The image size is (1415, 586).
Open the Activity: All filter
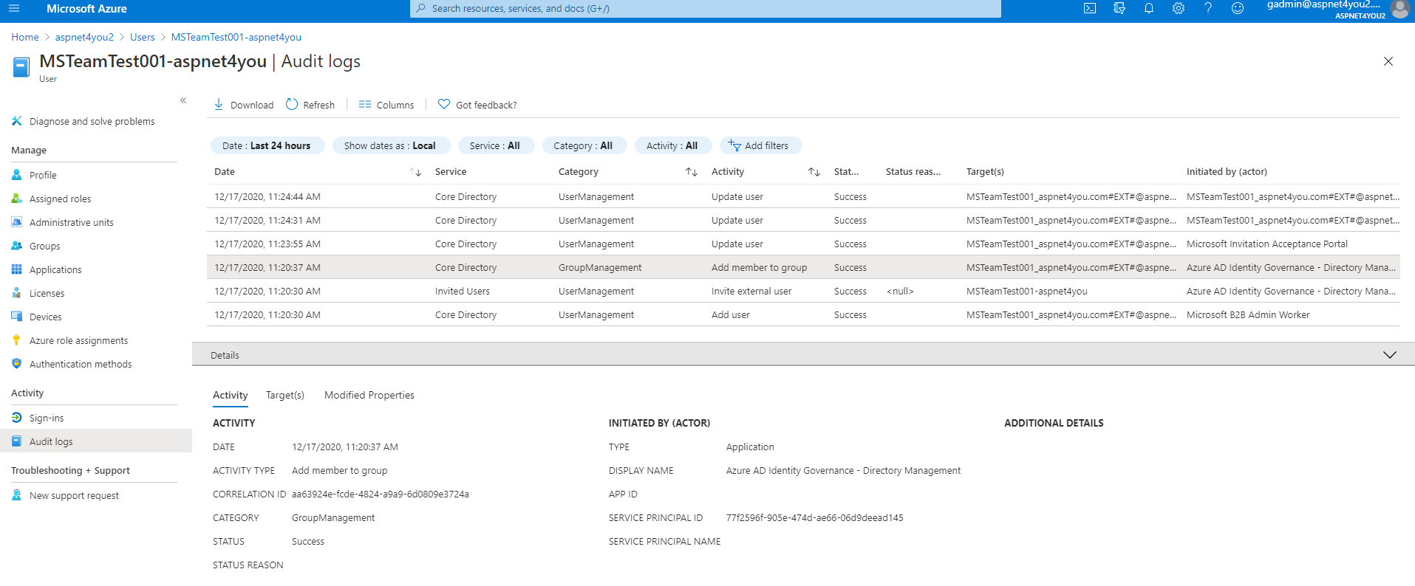pyautogui.click(x=672, y=145)
